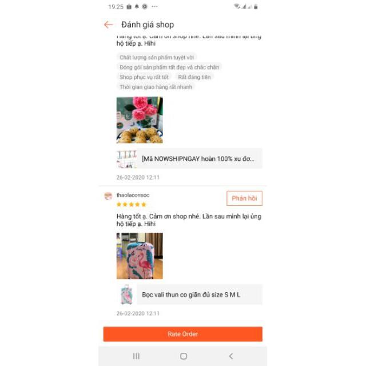The image size is (366, 366).
Task: Tap the Wi-Fi signal status icon
Action: tap(237, 6)
